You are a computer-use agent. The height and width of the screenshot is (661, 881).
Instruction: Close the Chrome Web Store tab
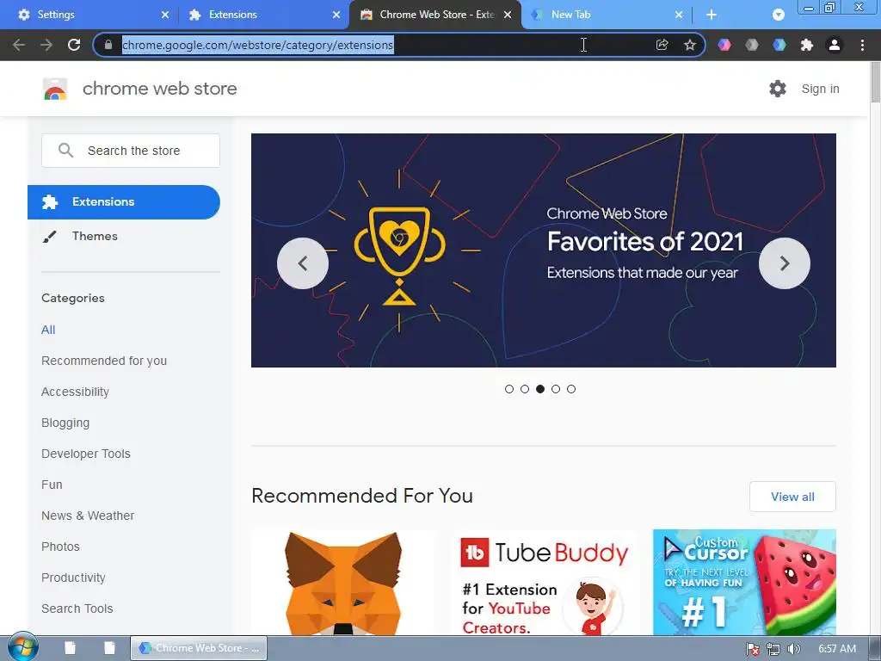(x=508, y=15)
